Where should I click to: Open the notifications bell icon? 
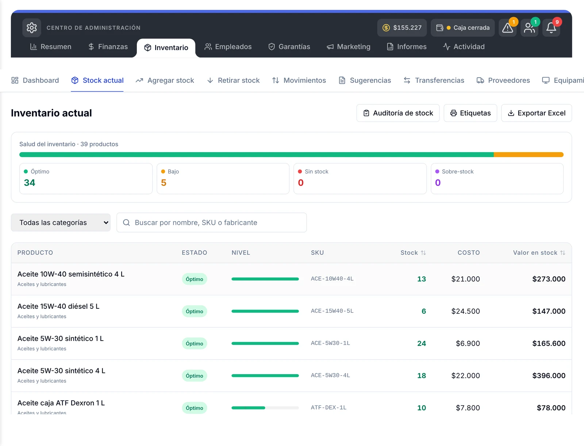[x=551, y=28]
